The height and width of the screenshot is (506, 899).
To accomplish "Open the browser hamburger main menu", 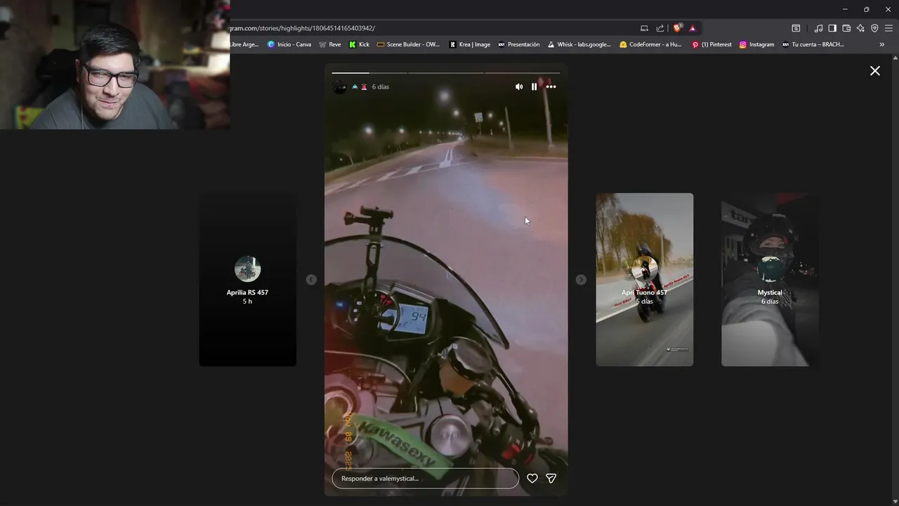I will [888, 28].
